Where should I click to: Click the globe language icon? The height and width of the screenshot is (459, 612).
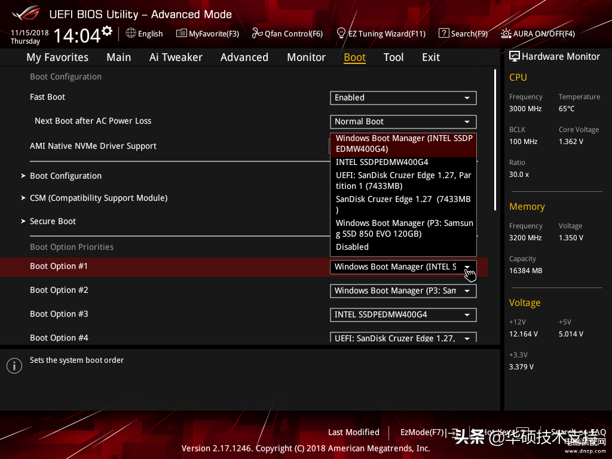tap(131, 33)
